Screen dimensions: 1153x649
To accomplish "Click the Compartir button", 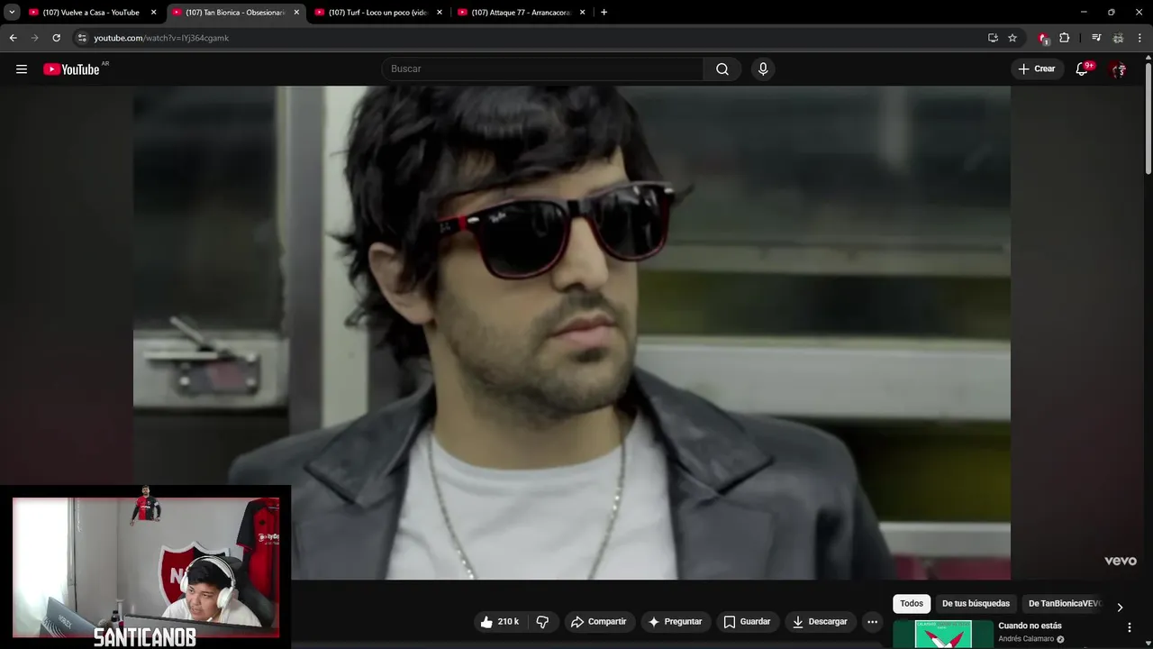I will pos(598,622).
